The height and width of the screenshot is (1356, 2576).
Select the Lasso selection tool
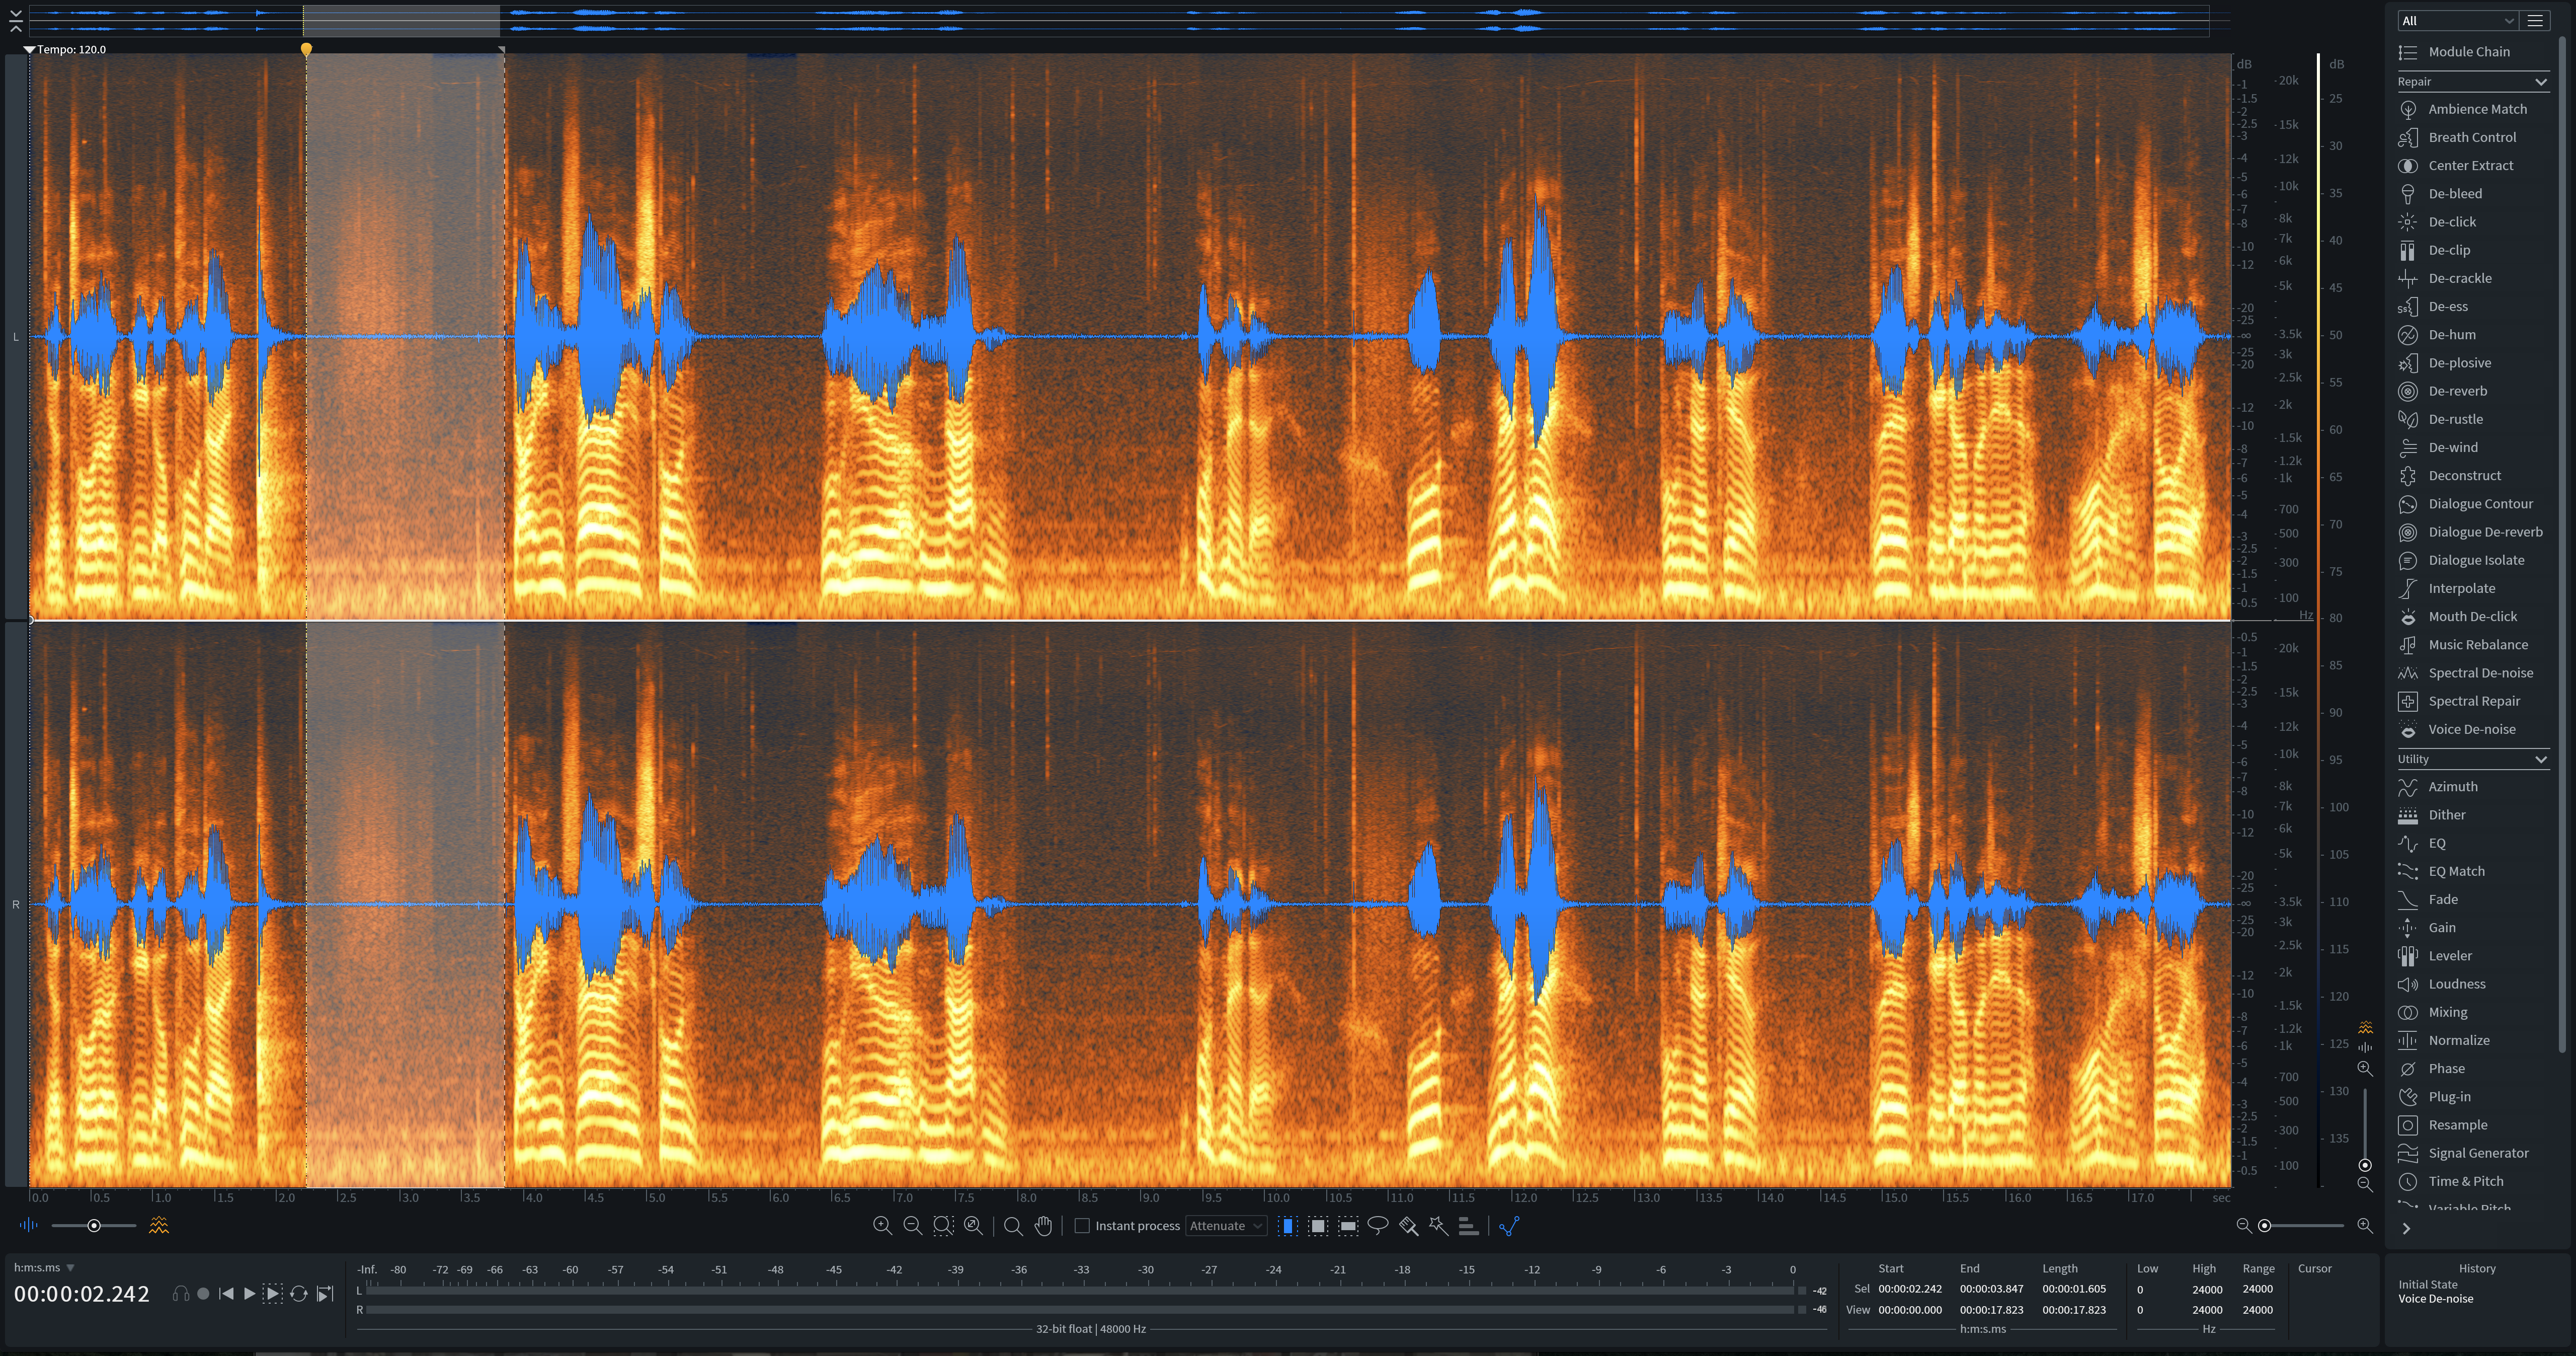[x=1378, y=1226]
